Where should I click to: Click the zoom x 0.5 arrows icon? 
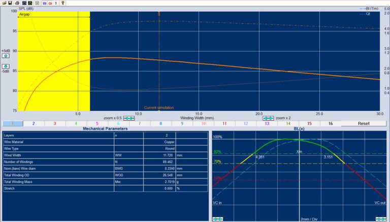click(x=129, y=118)
